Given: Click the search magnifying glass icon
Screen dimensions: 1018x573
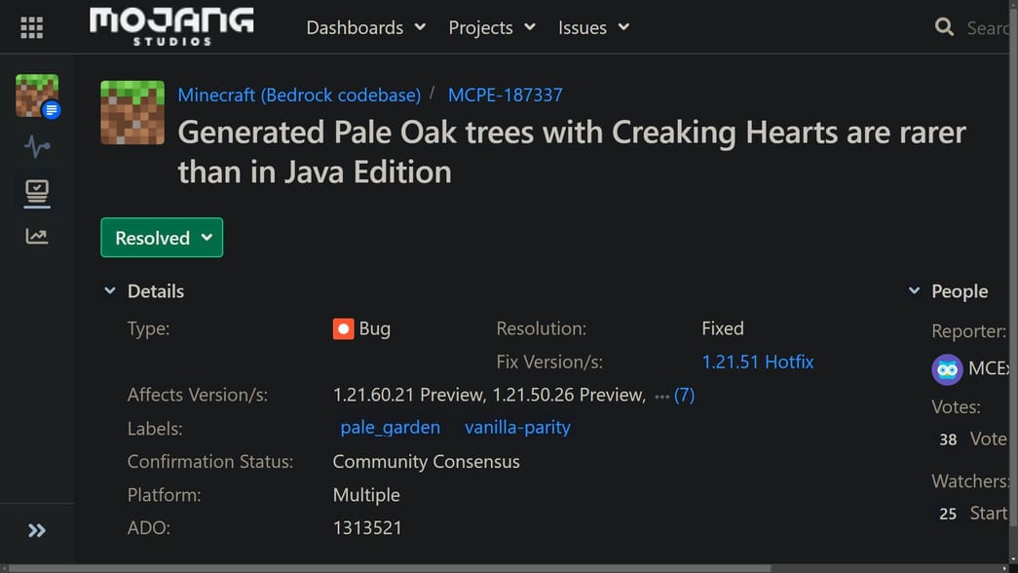Looking at the screenshot, I should (x=943, y=27).
